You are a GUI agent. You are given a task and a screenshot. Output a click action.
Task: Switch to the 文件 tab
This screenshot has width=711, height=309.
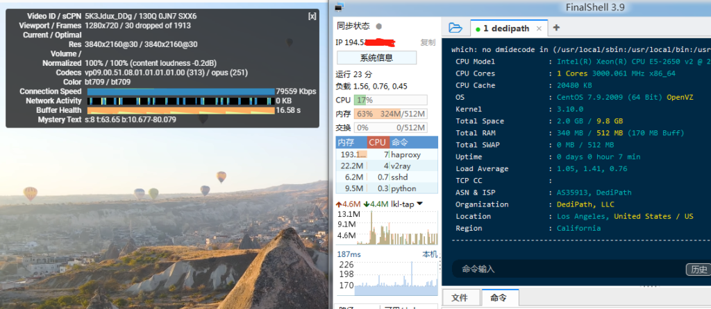click(x=460, y=298)
